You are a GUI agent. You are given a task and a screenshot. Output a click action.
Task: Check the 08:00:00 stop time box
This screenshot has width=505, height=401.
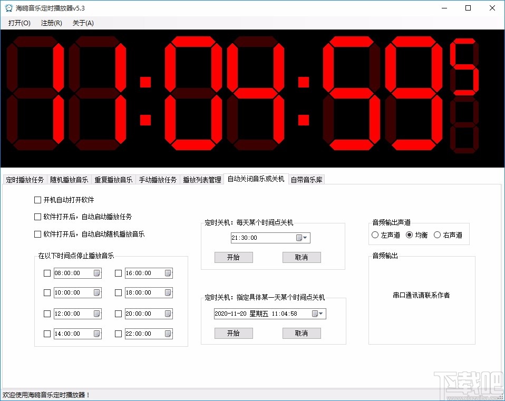click(x=47, y=273)
